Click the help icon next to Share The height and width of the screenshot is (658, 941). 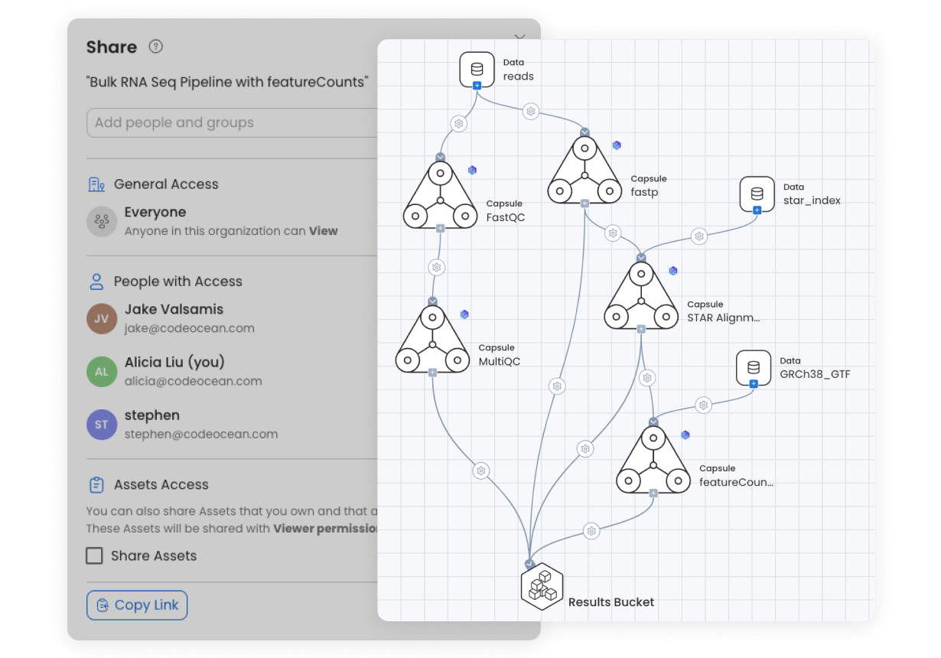(156, 47)
